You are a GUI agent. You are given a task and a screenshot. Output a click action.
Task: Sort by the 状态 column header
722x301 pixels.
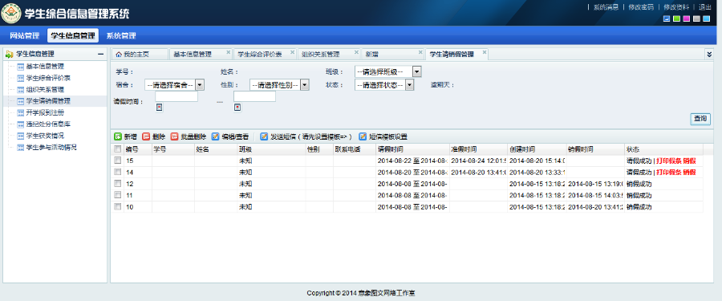pos(663,149)
